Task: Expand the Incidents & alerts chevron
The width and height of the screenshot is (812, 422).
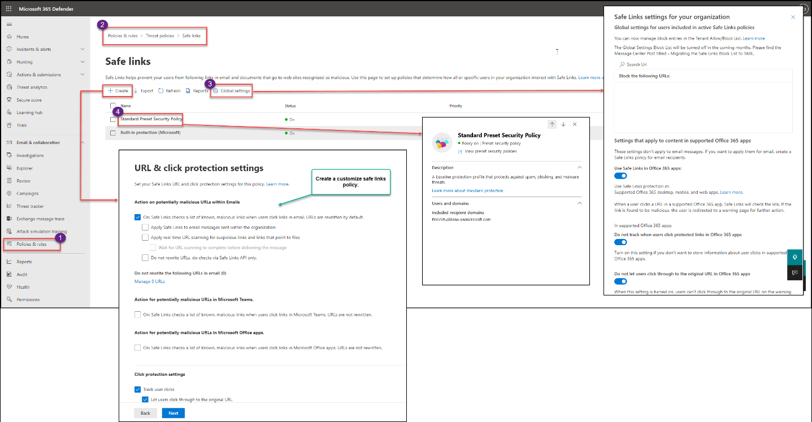Action: 82,49
